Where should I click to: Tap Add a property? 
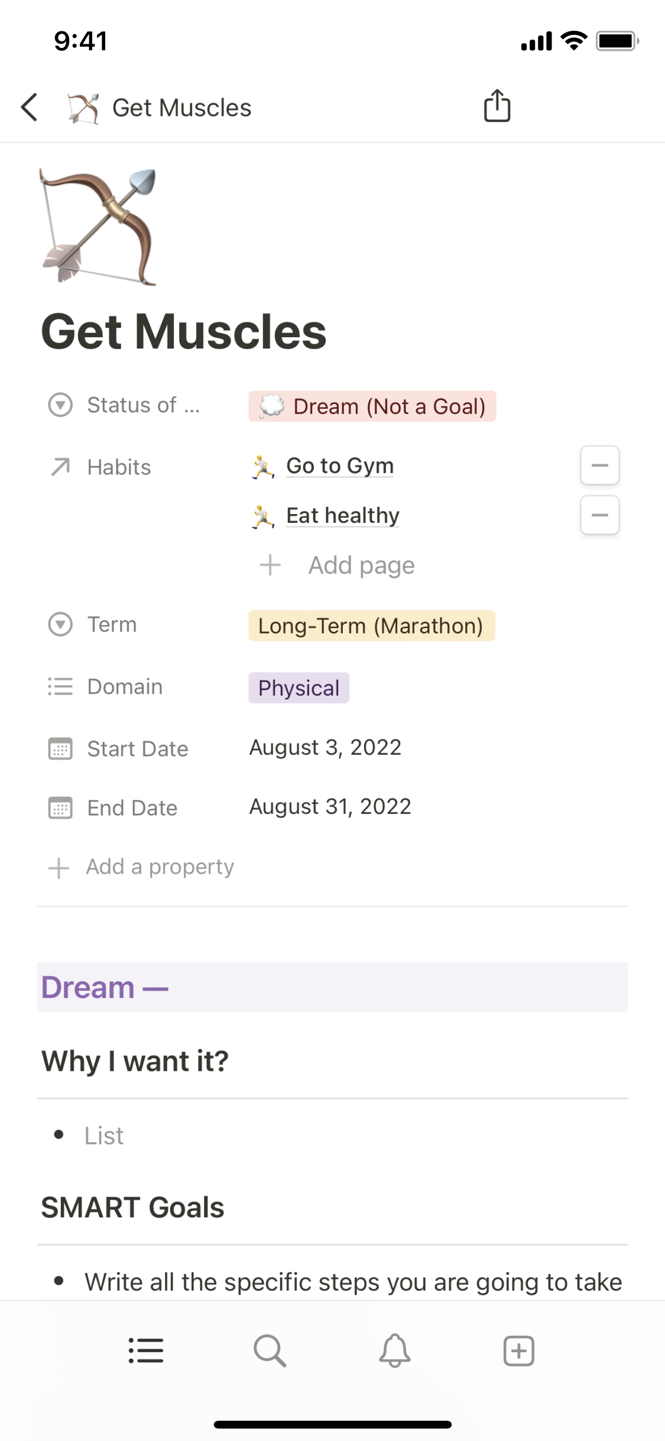pos(160,867)
